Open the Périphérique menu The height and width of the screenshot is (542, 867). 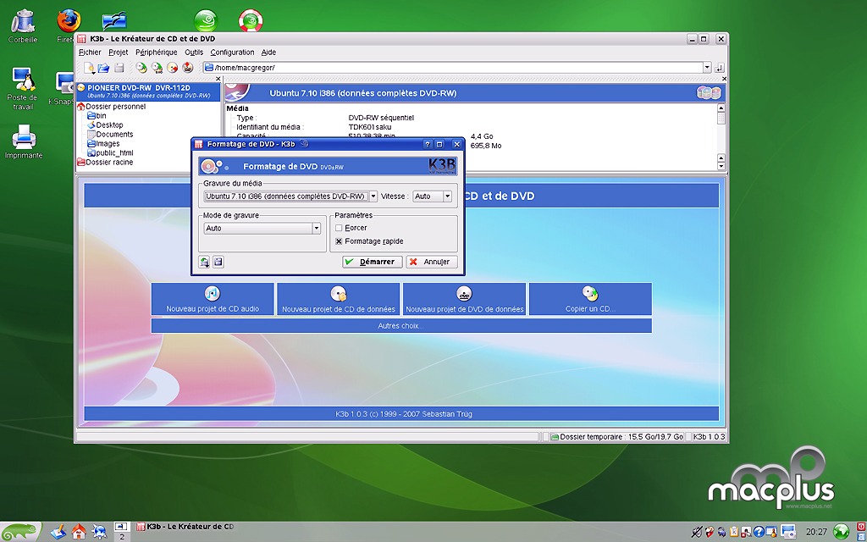[x=157, y=53]
